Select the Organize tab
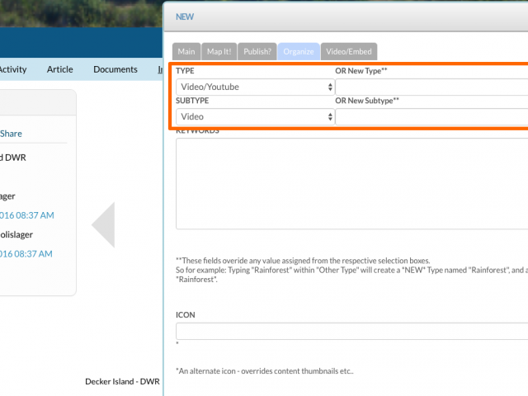The height and width of the screenshot is (396, 528). point(299,51)
